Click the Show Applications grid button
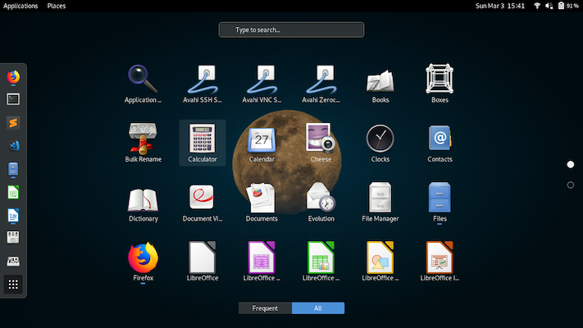The width and height of the screenshot is (583, 328). click(13, 285)
